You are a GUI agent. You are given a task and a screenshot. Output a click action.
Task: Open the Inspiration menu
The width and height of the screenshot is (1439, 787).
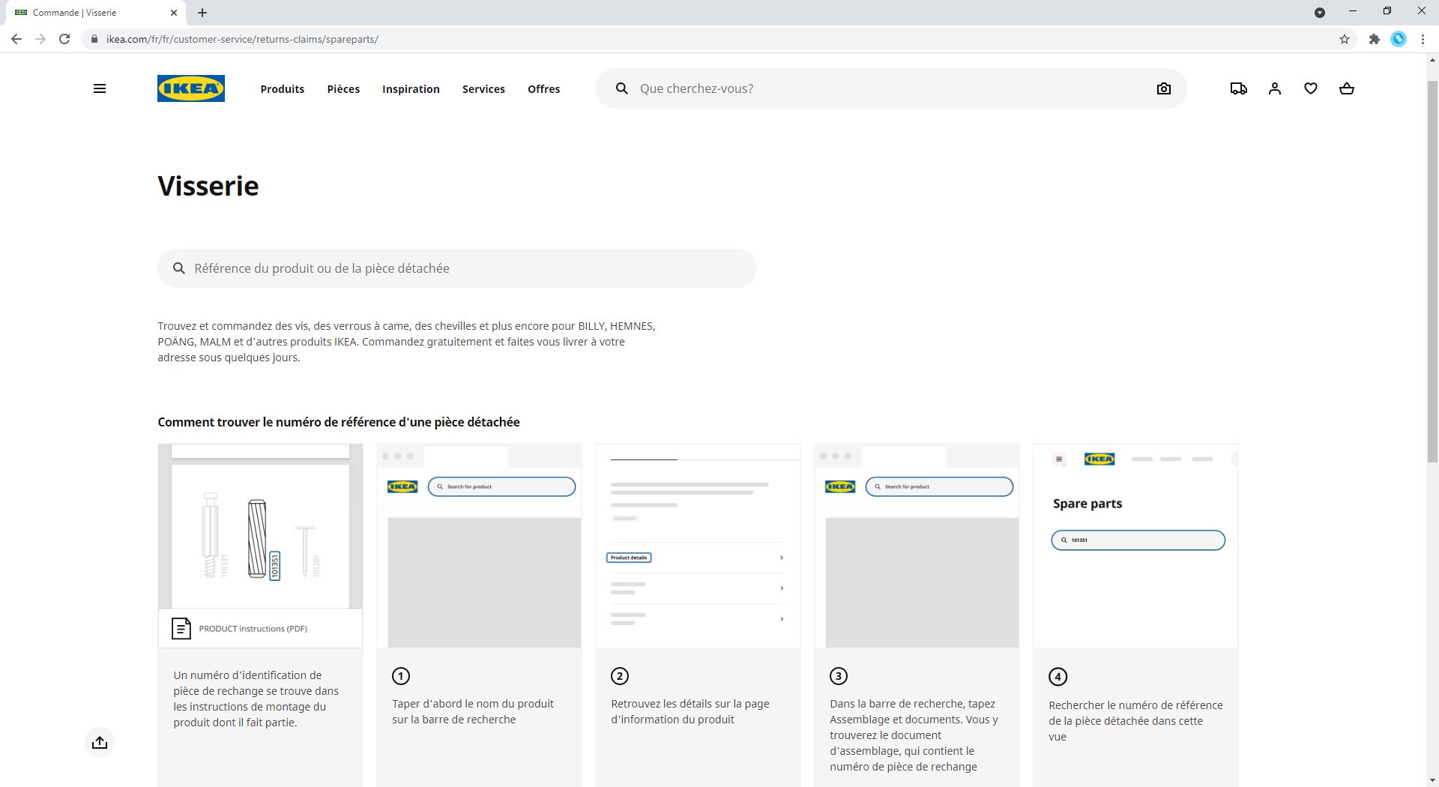pyautogui.click(x=411, y=88)
